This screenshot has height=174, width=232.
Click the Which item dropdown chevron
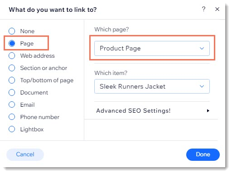click(202, 86)
